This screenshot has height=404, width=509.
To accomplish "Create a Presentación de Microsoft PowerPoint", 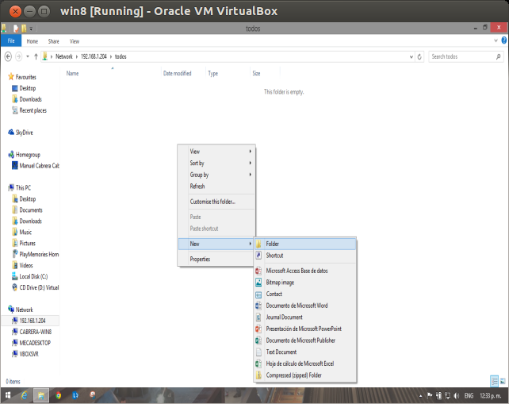I will coord(305,329).
